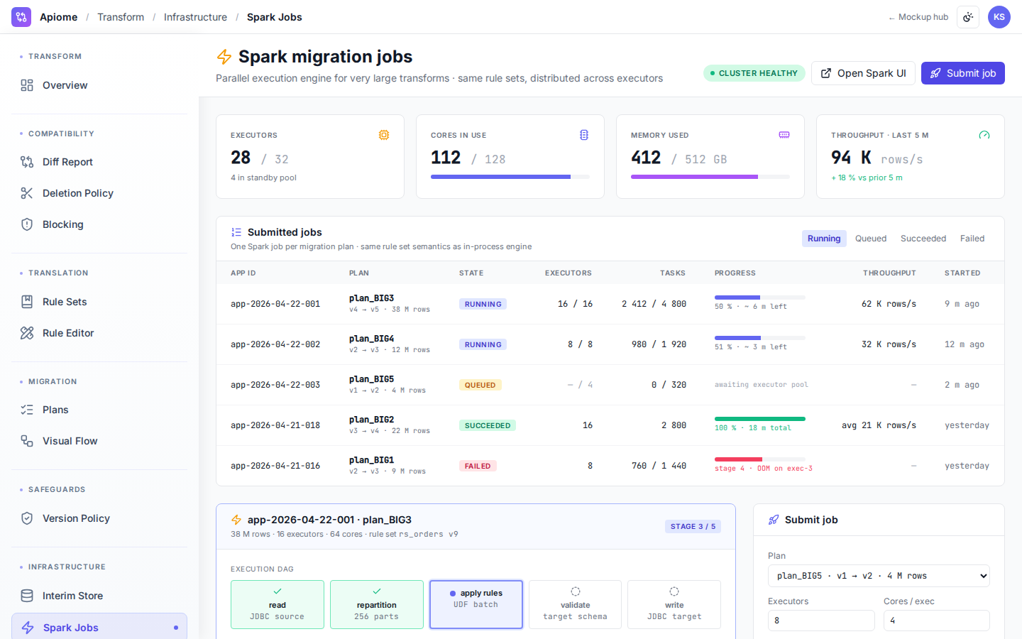Open the Plan dropdown plan_BIG5
Image resolution: width=1022 pixels, height=639 pixels.
point(879,576)
